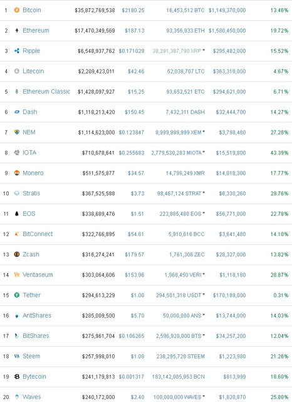
Task: Click supply 16,453,512 BTC
Action: click(185, 10)
